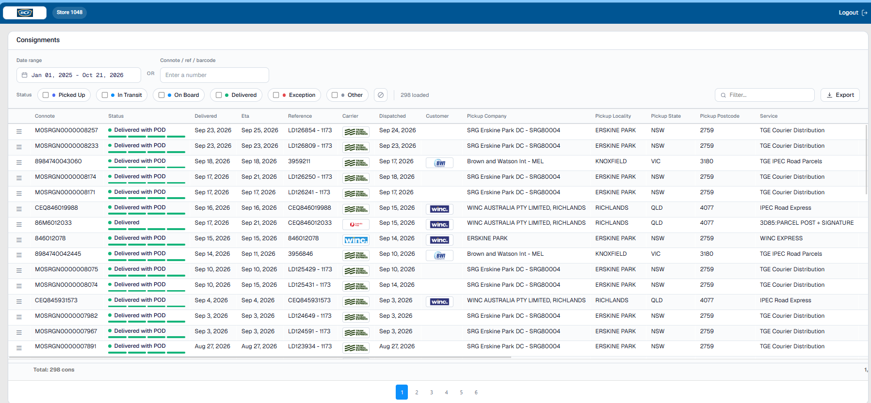The height and width of the screenshot is (403, 871).
Task: Open row menu for 8984740042445
Action: 19,255
